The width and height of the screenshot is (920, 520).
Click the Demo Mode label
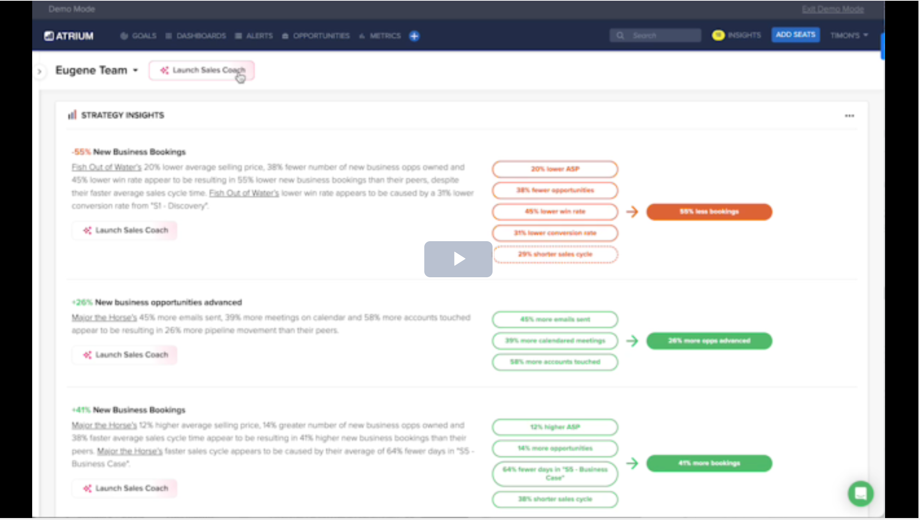point(72,9)
